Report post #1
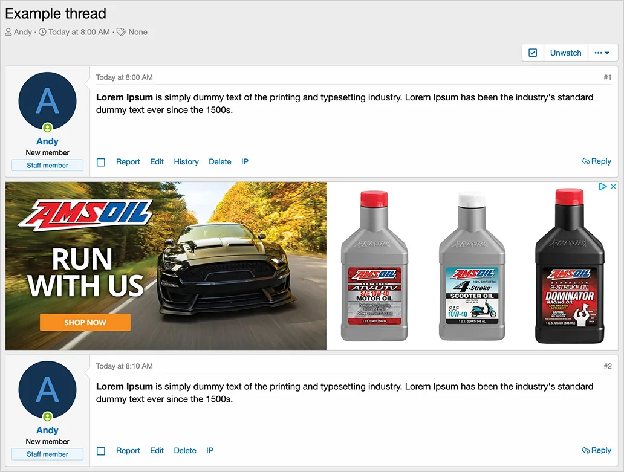Viewport: 624px width, 472px height. point(128,162)
